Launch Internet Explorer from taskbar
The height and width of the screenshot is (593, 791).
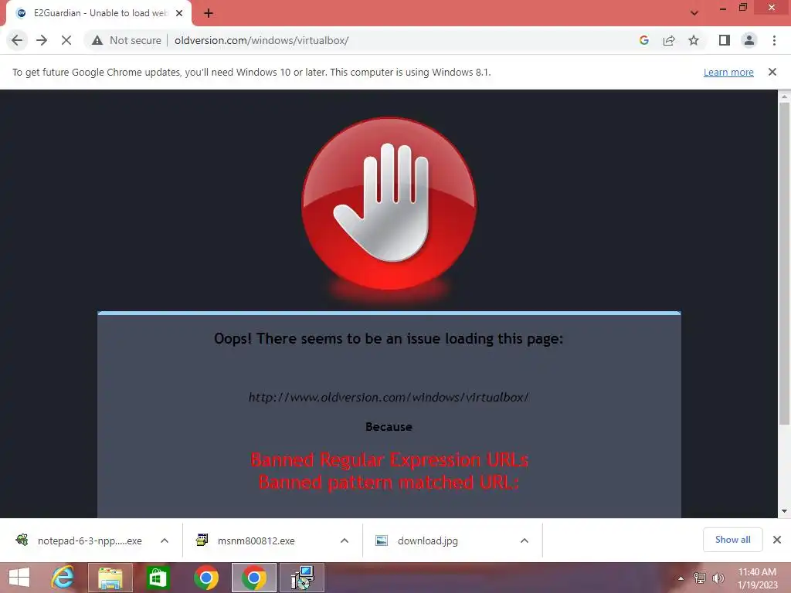63,578
